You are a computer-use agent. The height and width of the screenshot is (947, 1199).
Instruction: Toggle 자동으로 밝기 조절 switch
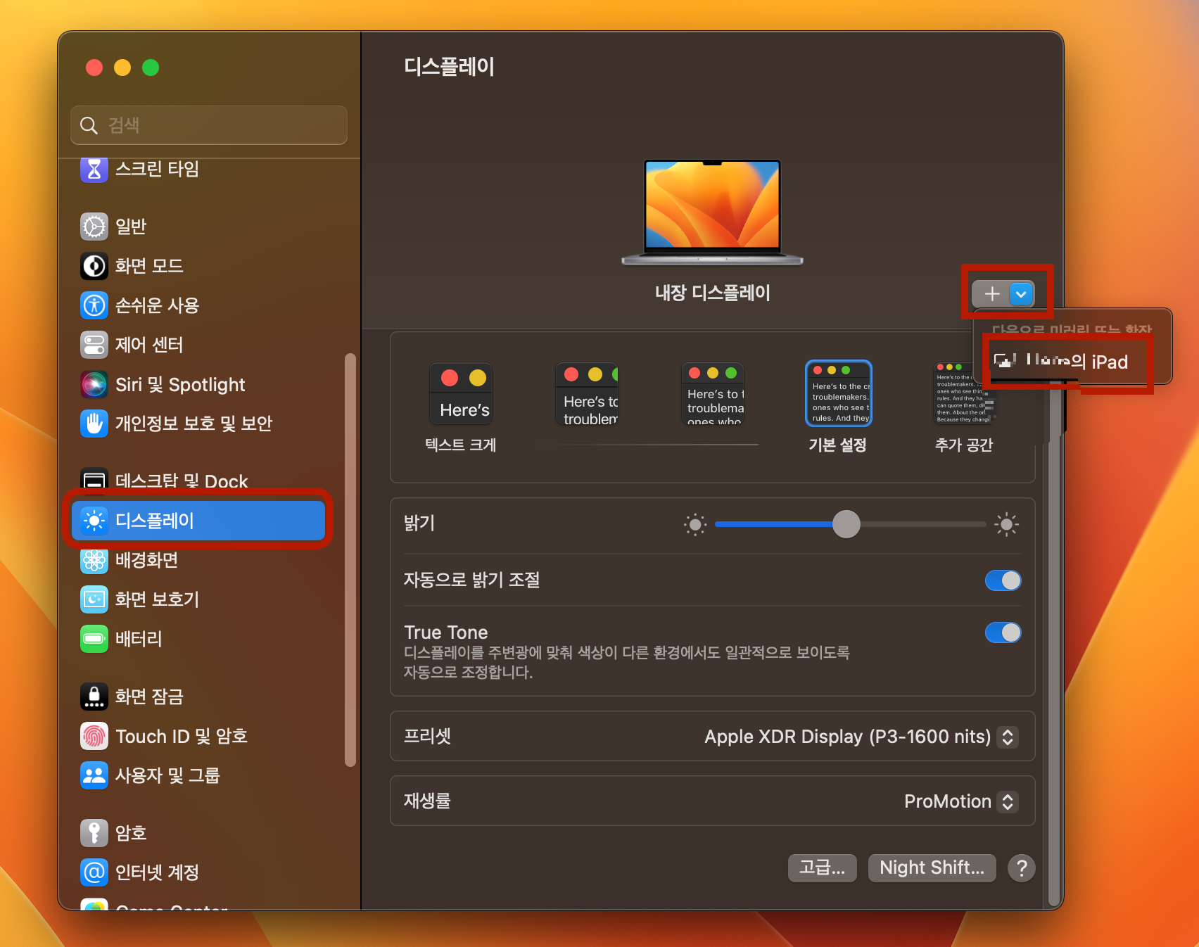(x=1003, y=580)
